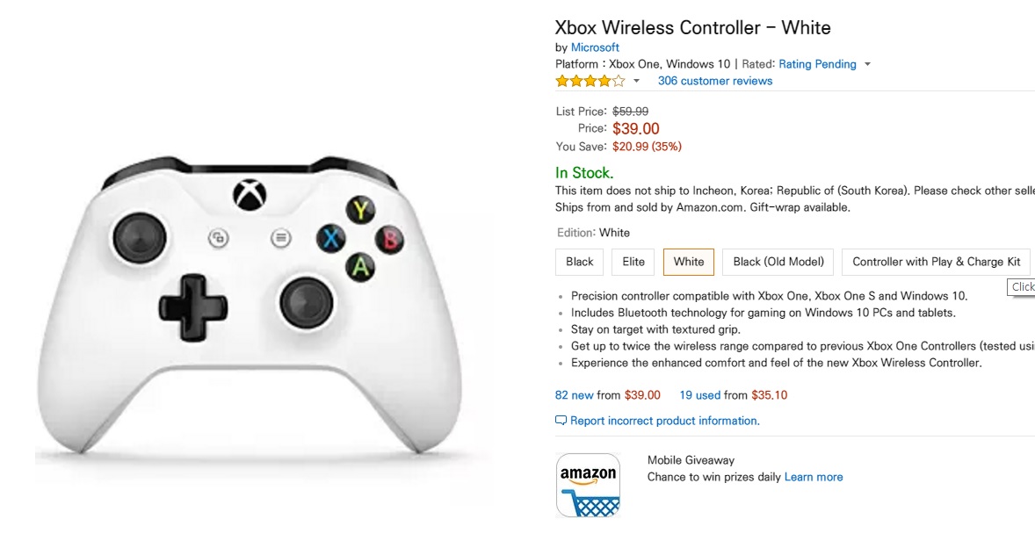
Task: Open the Mobile Giveaway Learn more link
Action: (814, 477)
